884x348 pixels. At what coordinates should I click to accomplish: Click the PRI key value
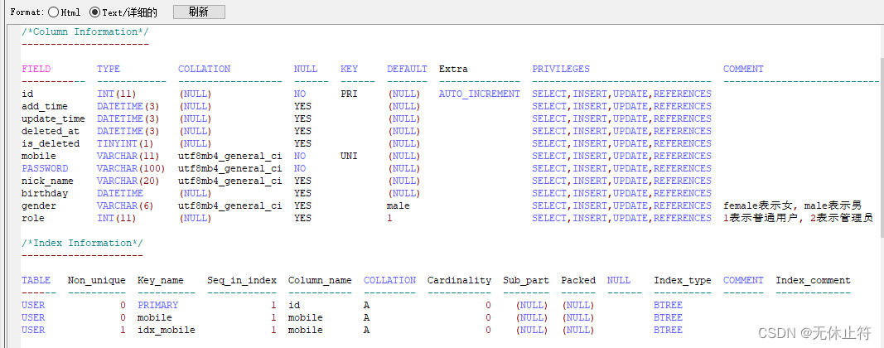pos(349,94)
